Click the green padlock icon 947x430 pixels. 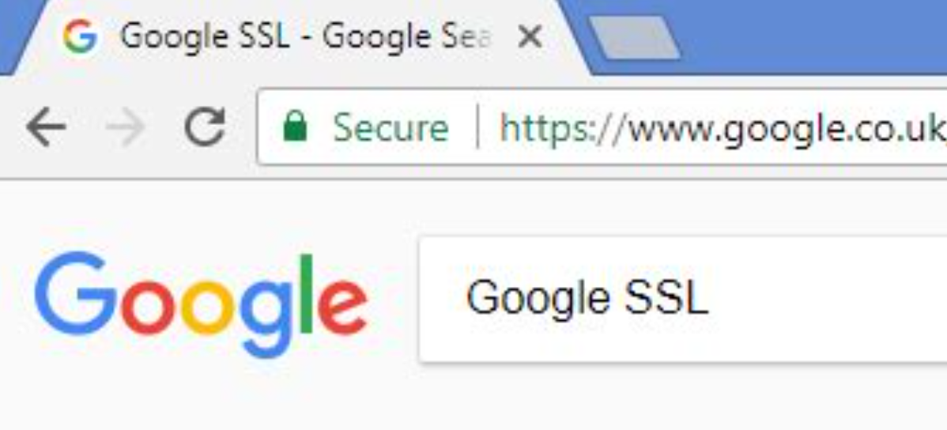click(x=296, y=126)
